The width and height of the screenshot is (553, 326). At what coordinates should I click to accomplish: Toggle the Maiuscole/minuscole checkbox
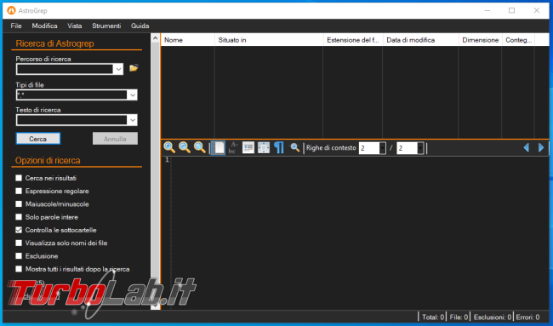pyautogui.click(x=19, y=204)
